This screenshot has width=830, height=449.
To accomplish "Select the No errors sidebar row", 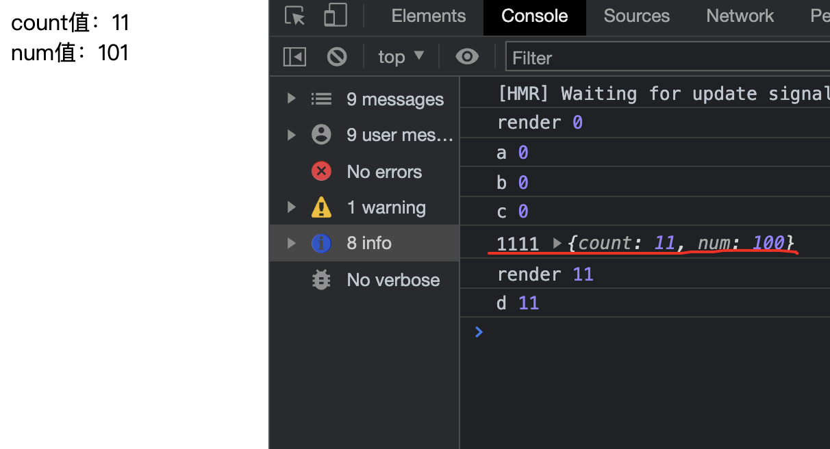I will (x=364, y=171).
